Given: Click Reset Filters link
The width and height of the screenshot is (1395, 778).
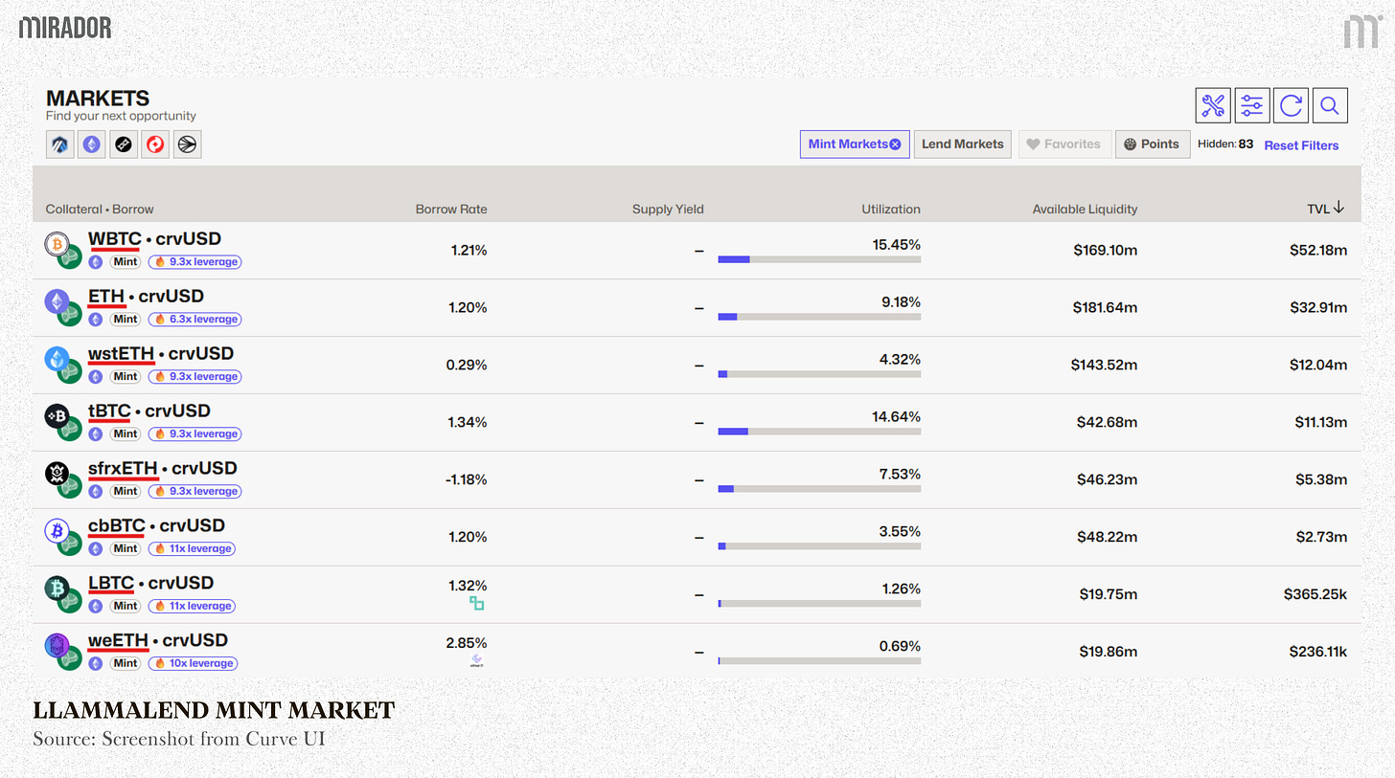Looking at the screenshot, I should [x=1301, y=145].
